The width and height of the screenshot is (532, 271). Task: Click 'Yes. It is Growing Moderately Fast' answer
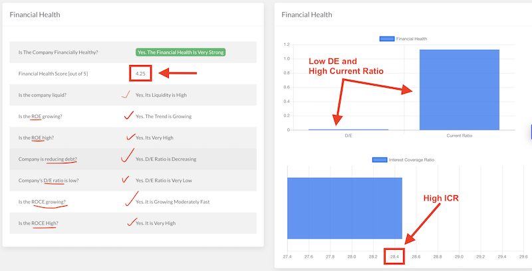pyautogui.click(x=173, y=201)
